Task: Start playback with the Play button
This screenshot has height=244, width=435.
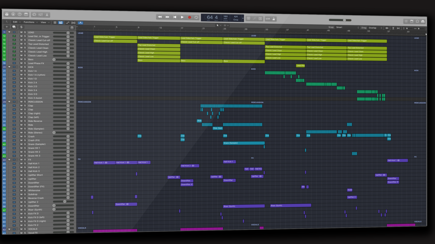Action: (x=182, y=17)
